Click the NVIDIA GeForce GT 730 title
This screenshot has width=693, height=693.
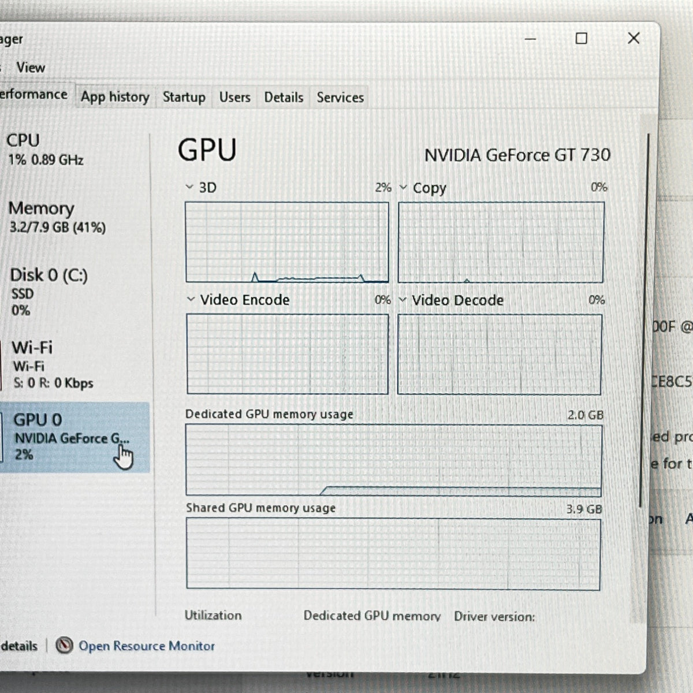[517, 155]
